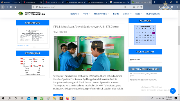
Task: Select date 15 in the calendar
Action: (154, 35)
